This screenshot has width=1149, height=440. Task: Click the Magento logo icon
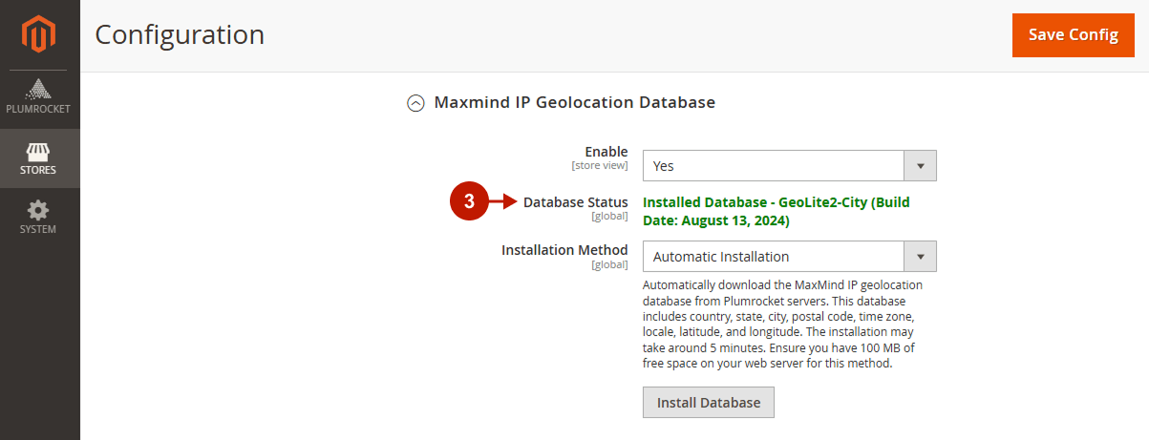click(x=39, y=35)
